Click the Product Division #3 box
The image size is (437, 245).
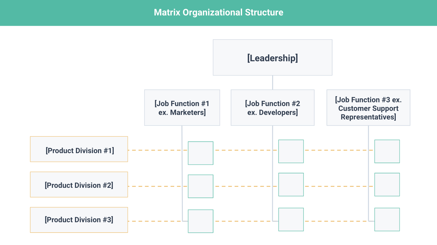point(79,220)
